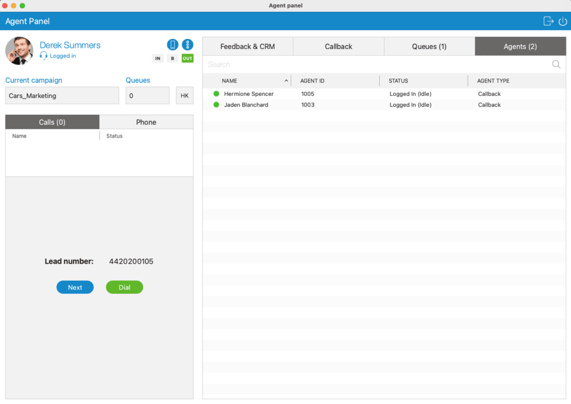
Task: Click the Next button
Action: (x=75, y=287)
